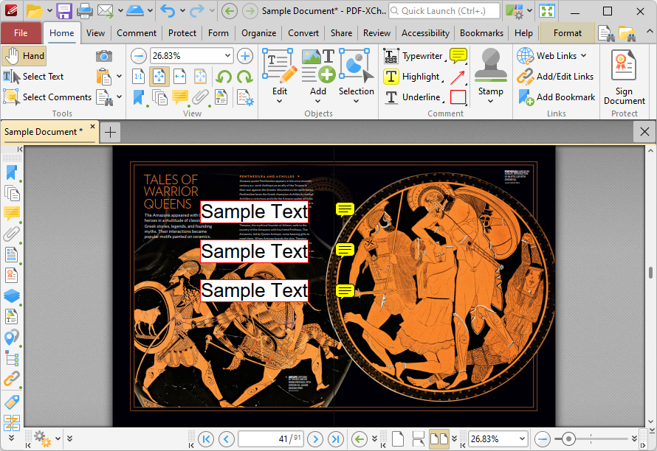Activate the Select Comments tool
Viewport: 657px width, 451px height.
[x=47, y=97]
